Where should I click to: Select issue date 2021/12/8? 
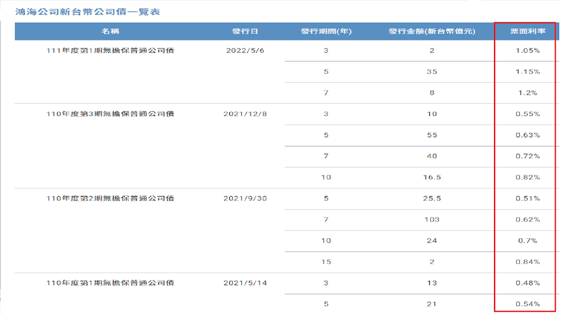point(245,114)
